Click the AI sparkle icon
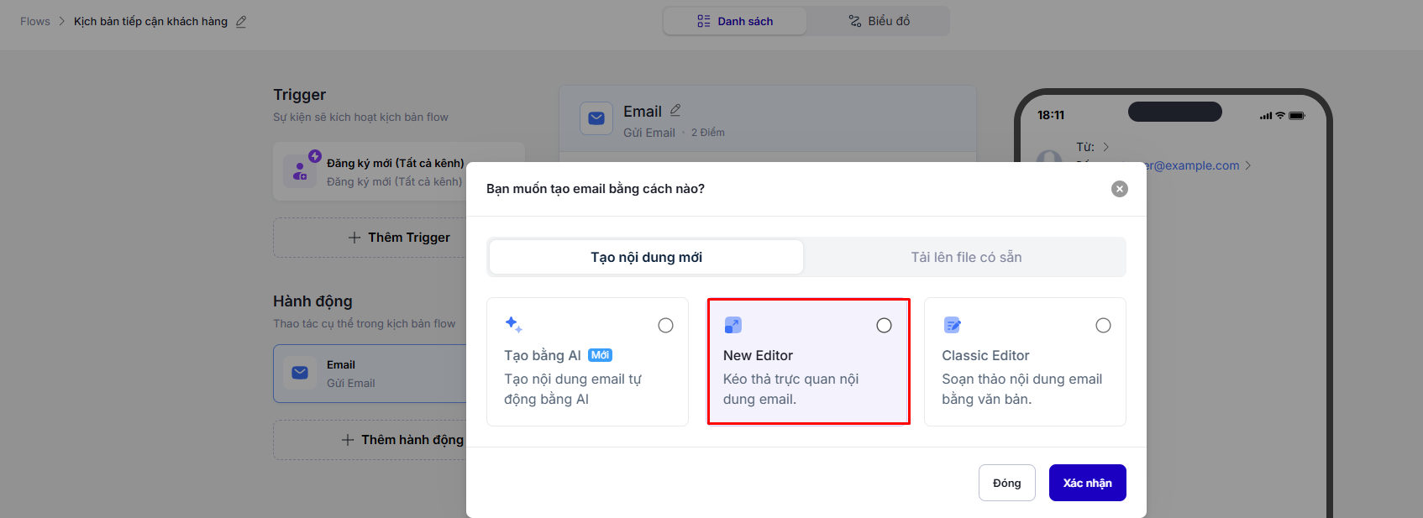 (x=513, y=325)
